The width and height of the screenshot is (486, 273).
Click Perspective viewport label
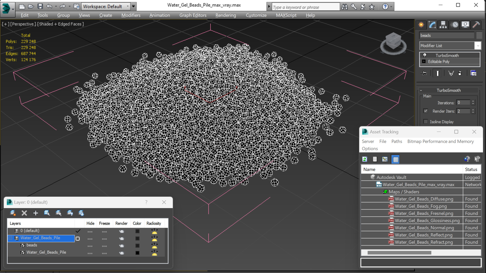pyautogui.click(x=23, y=24)
